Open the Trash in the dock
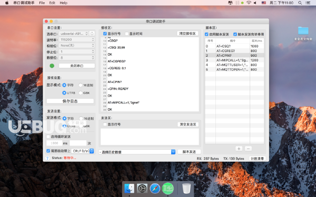Viewport: 316px width, 197px height. click(x=186, y=189)
